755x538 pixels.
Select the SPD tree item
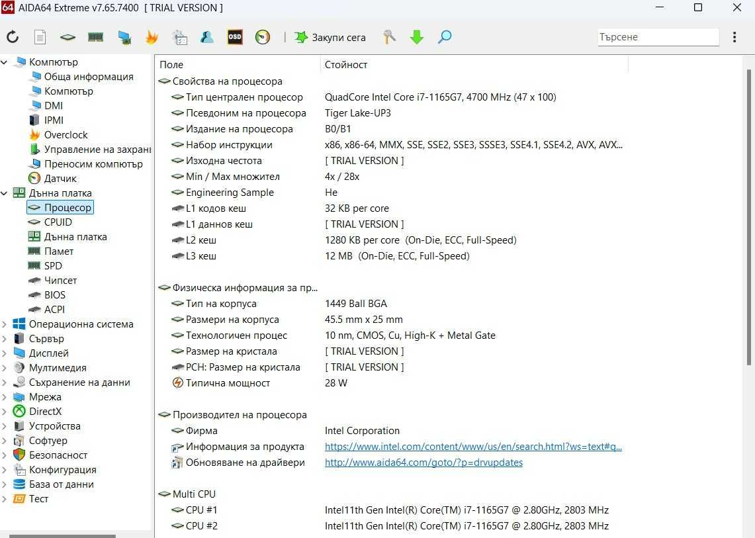(x=53, y=266)
